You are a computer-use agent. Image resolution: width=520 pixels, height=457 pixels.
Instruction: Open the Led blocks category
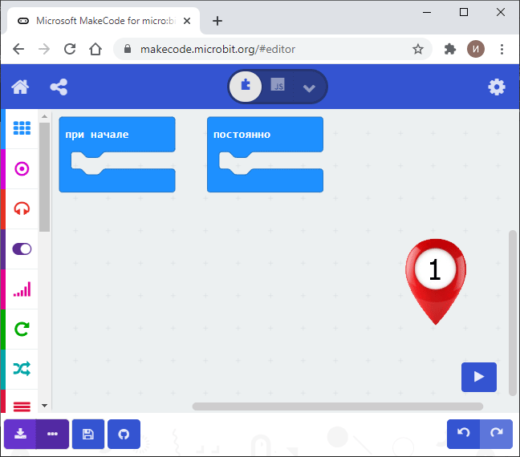22,249
